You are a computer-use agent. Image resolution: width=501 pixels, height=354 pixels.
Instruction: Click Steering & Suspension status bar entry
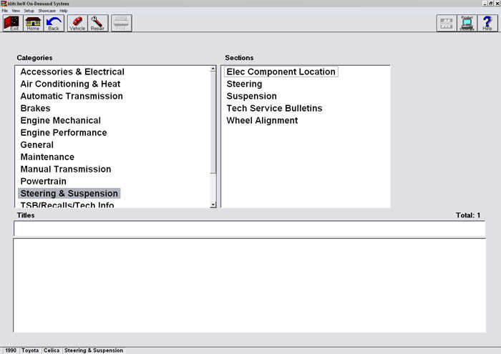pos(94,350)
